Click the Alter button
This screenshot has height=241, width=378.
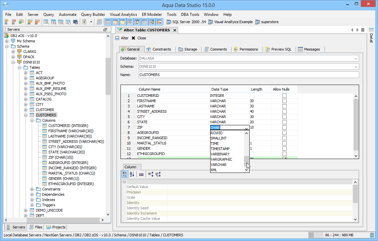[x=122, y=38]
